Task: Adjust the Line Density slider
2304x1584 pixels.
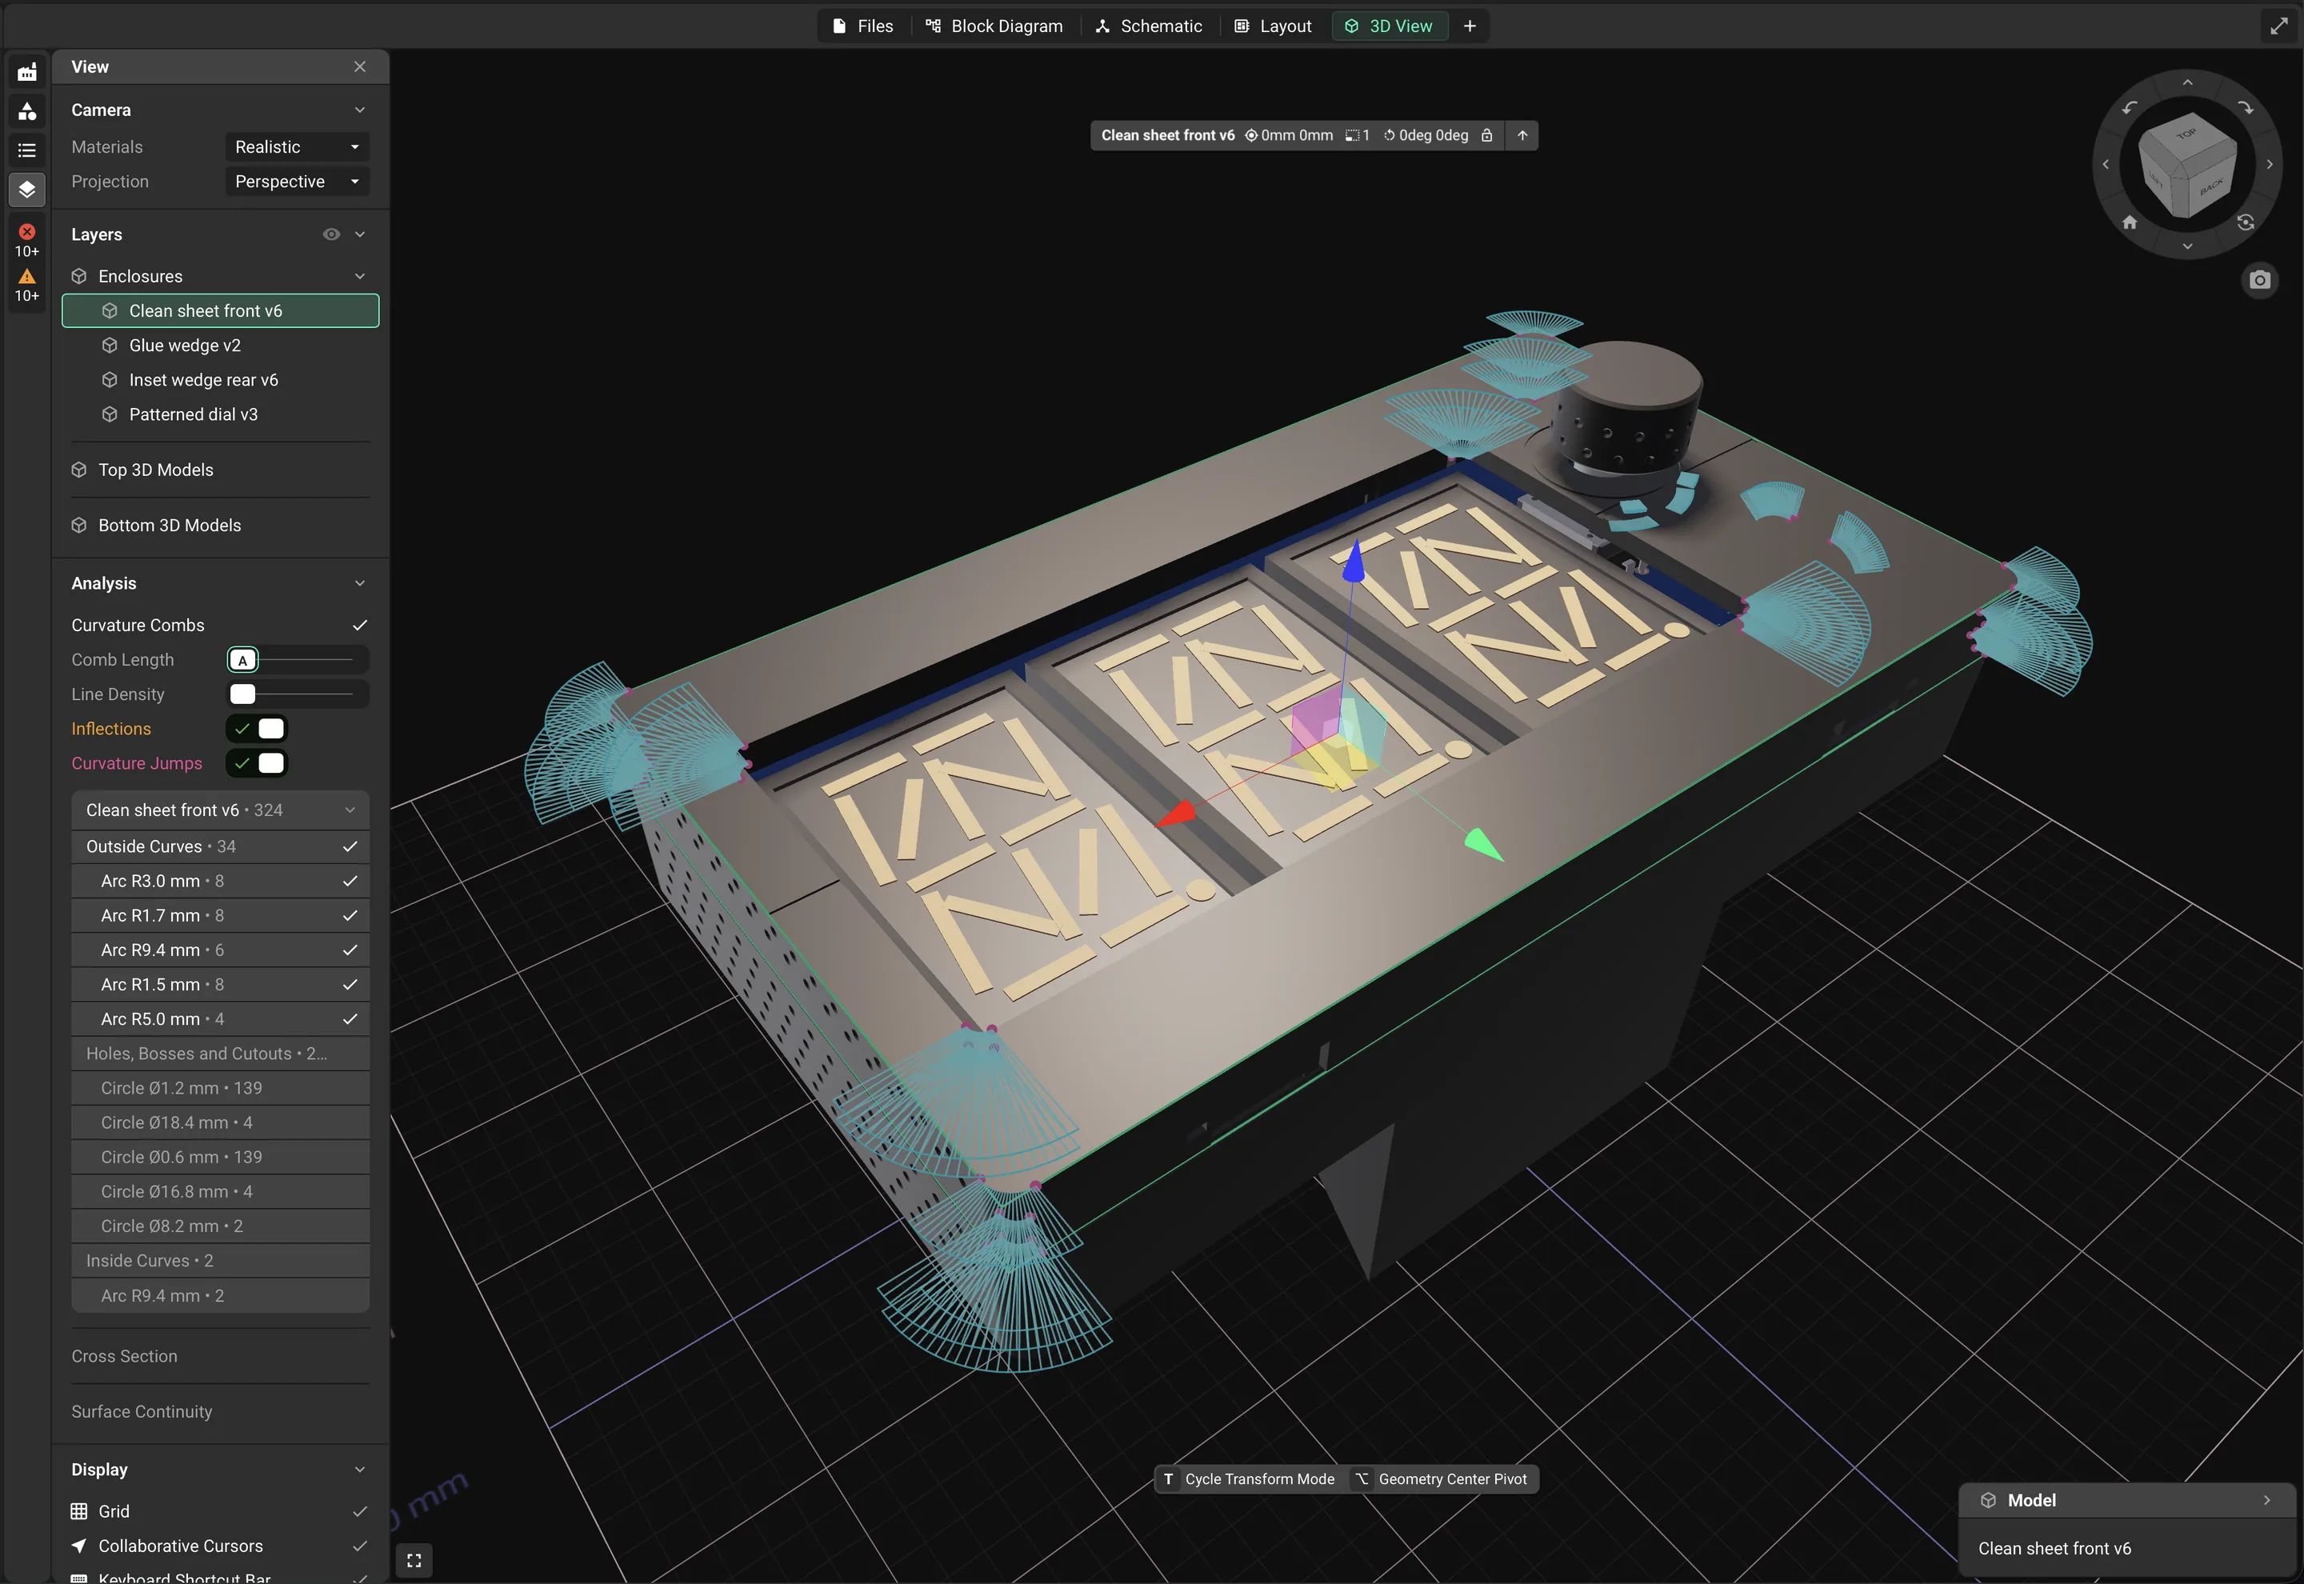Action: 298,694
